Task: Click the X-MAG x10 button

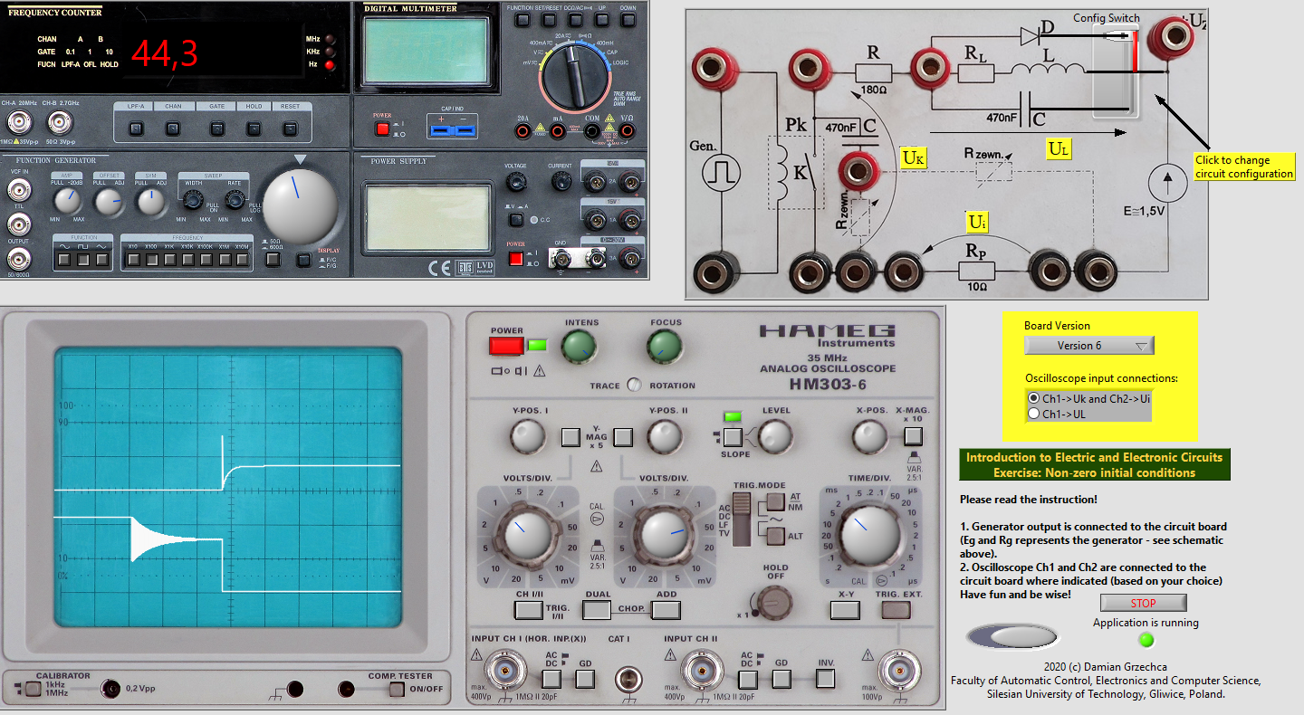Action: 913,438
